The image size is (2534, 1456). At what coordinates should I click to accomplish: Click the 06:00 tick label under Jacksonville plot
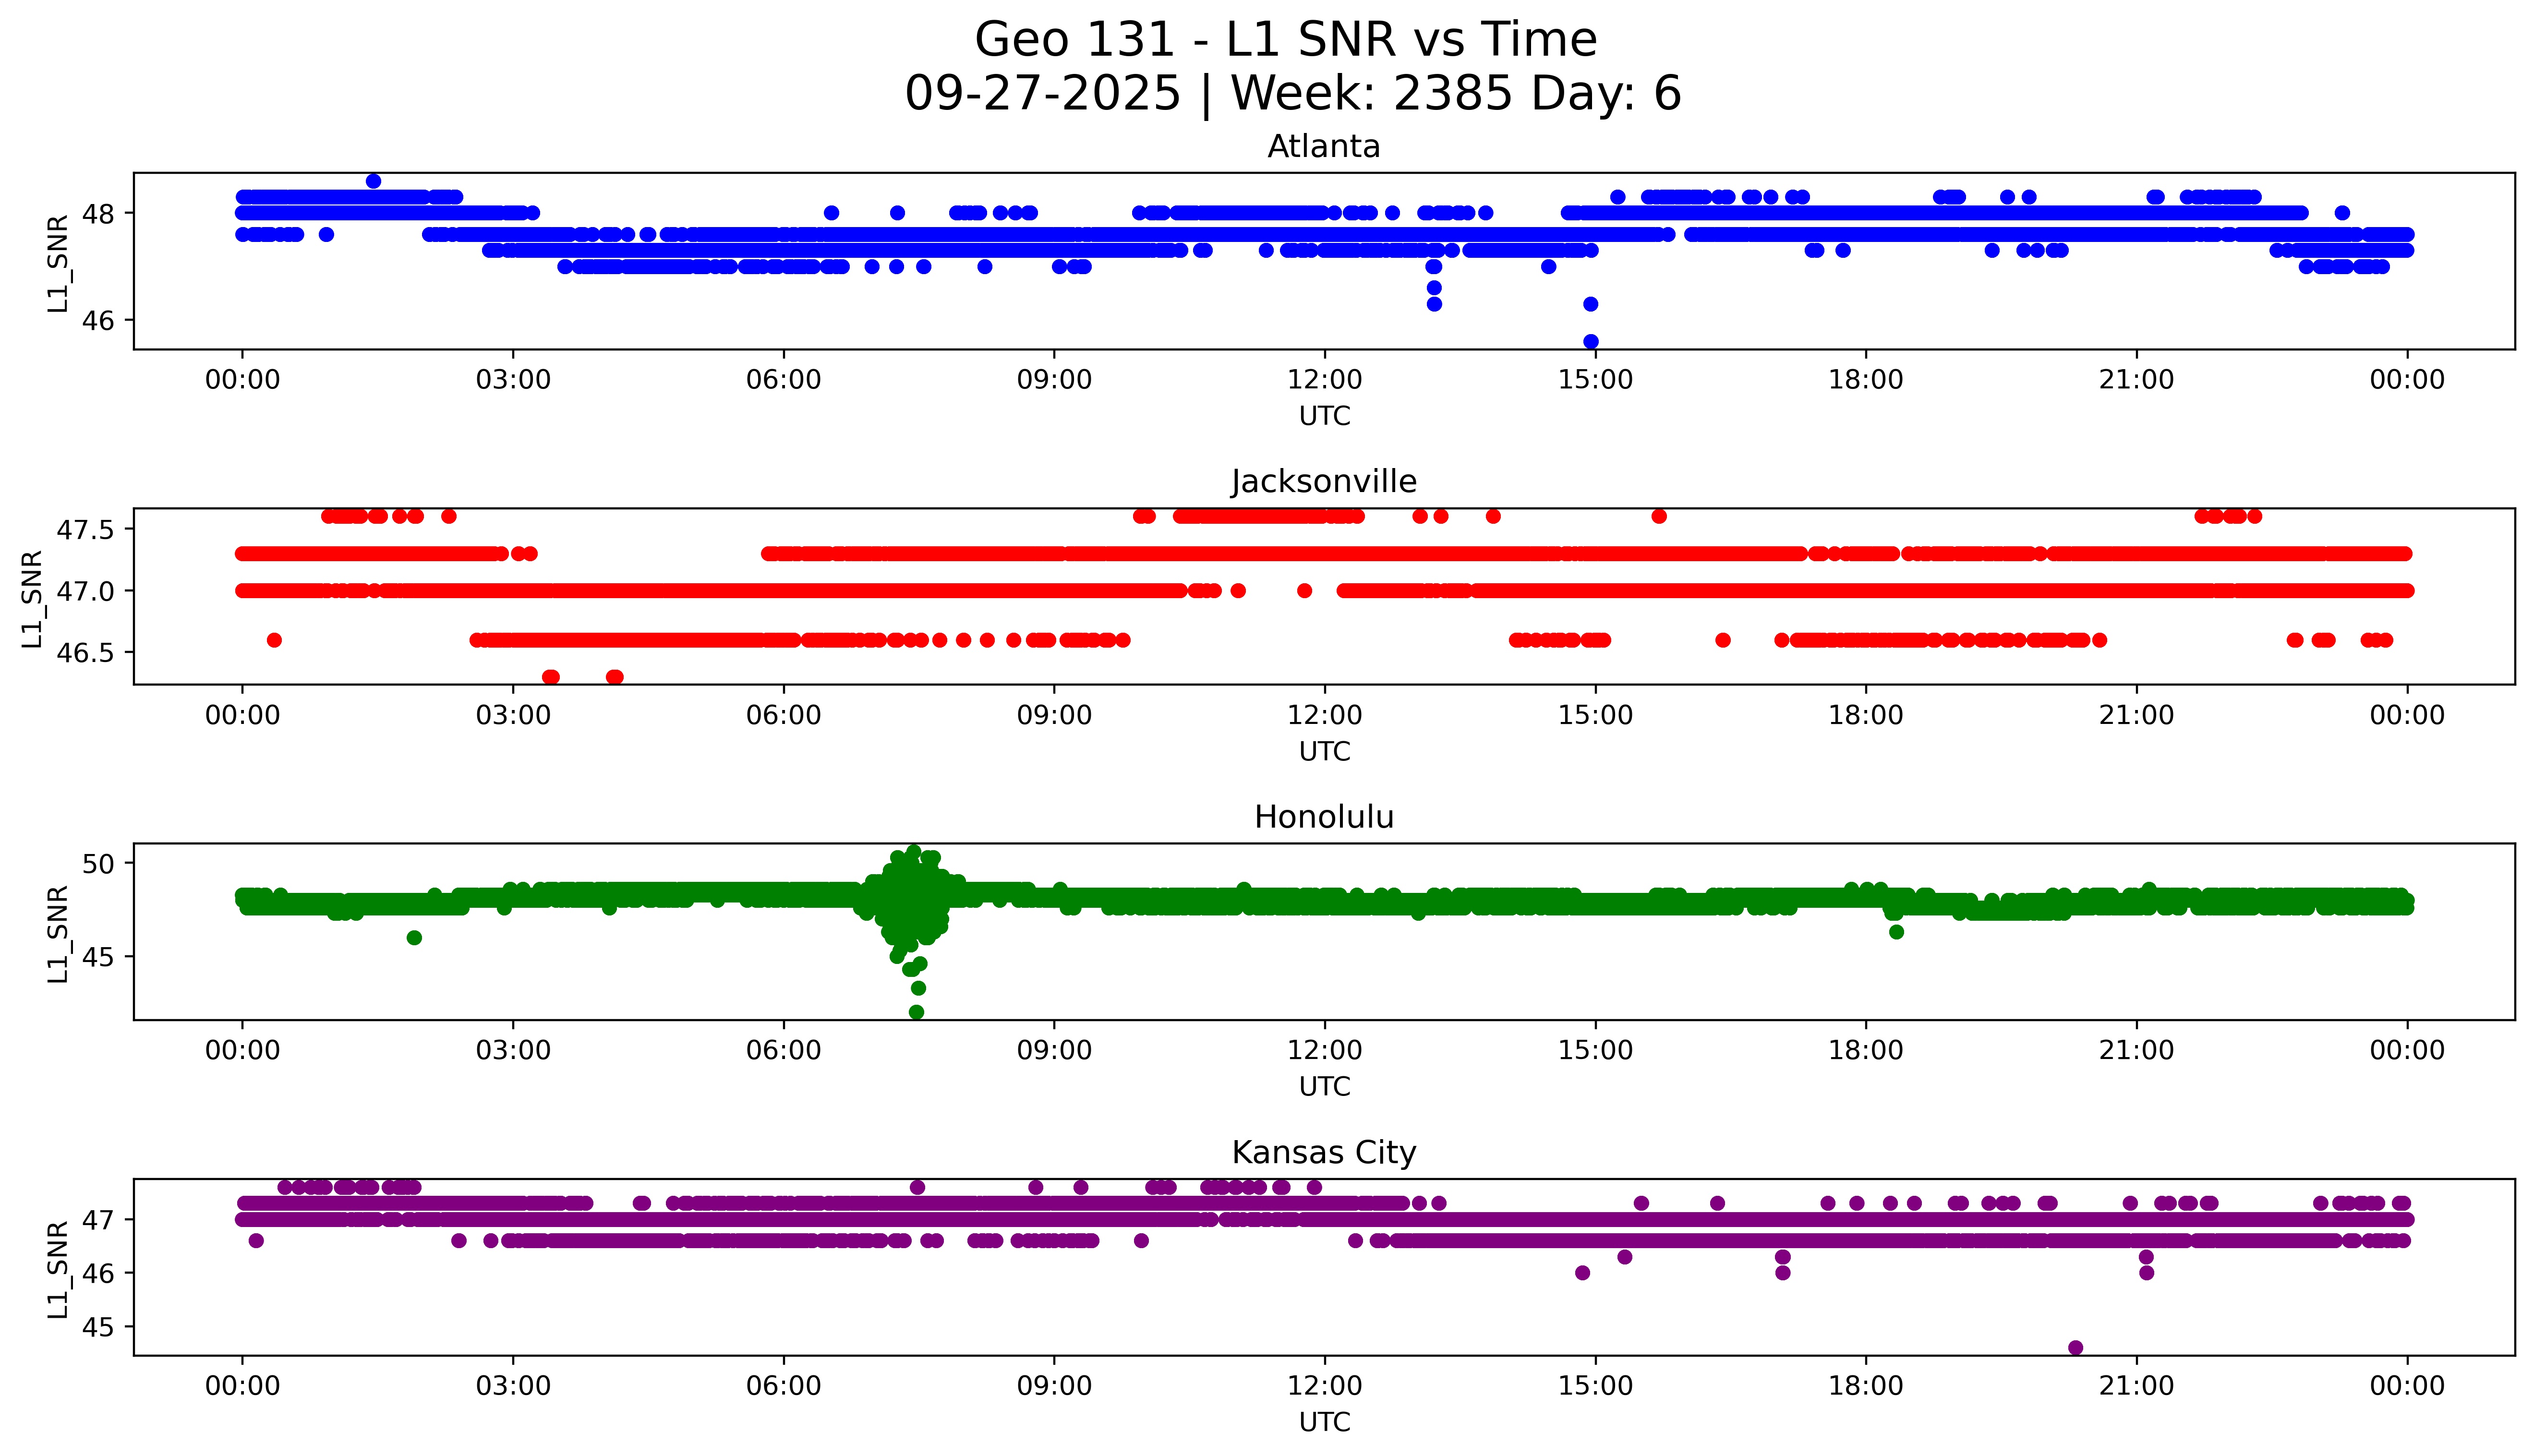click(x=783, y=715)
